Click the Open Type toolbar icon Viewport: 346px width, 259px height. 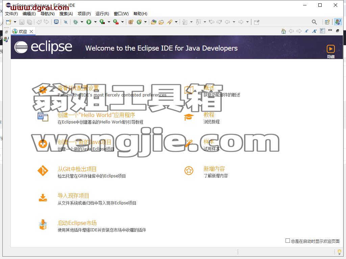(154, 22)
